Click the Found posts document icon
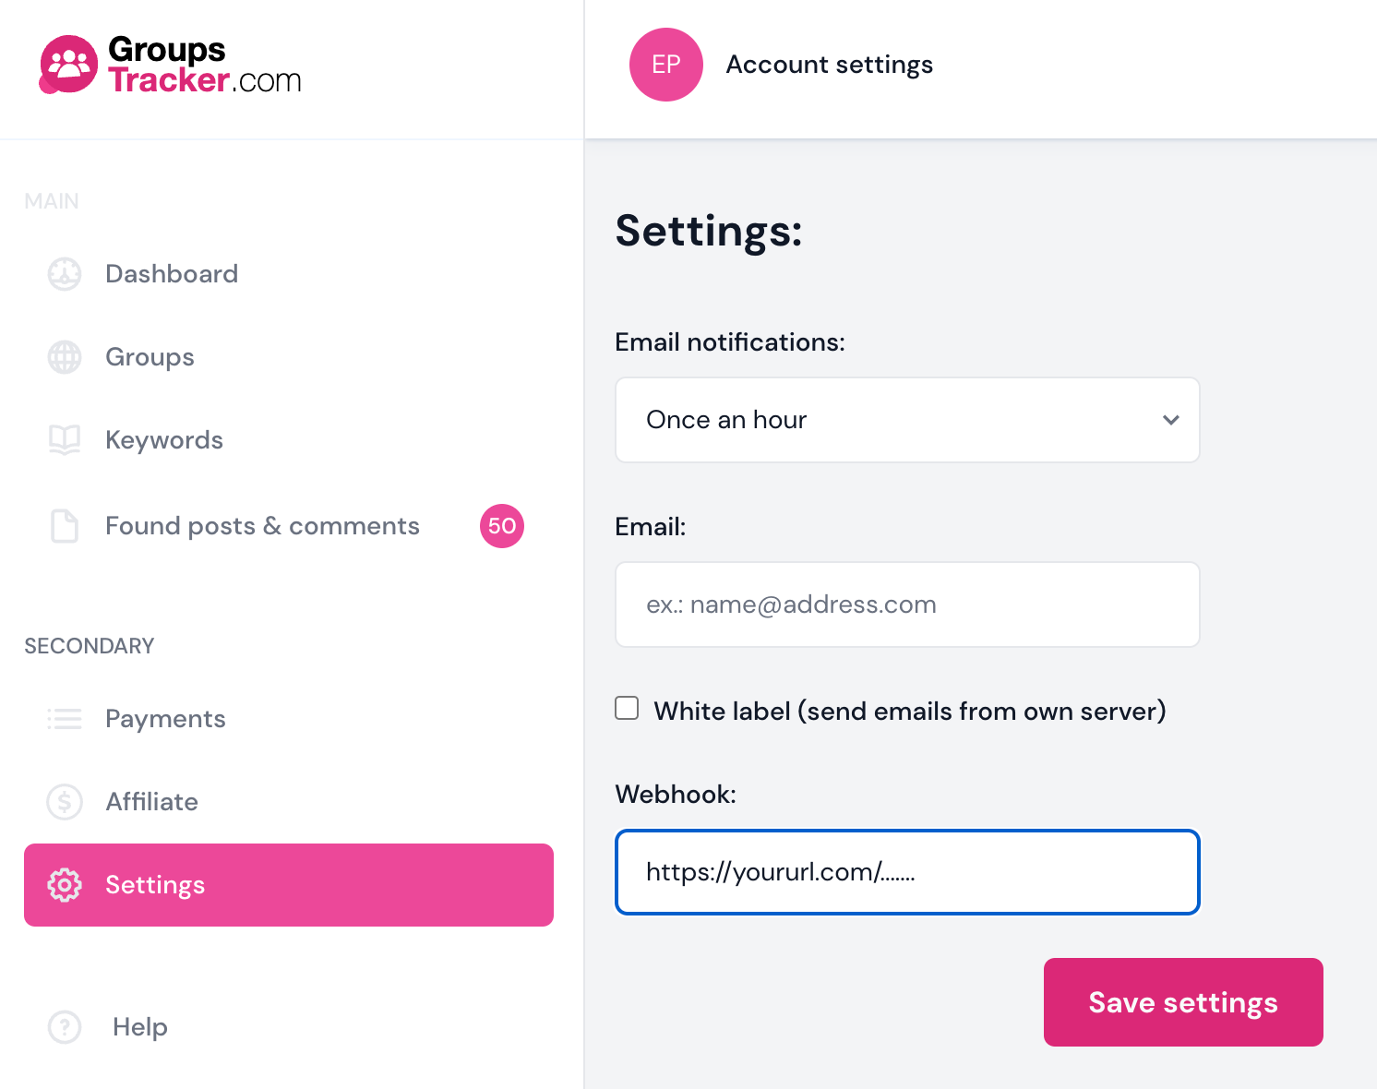Screen dimensions: 1377x1089 click(65, 526)
